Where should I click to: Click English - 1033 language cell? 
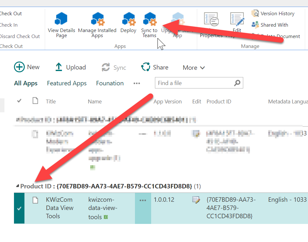click(287, 199)
